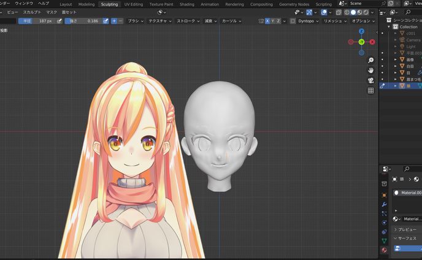Click the 強さ strength slider

pos(83,21)
